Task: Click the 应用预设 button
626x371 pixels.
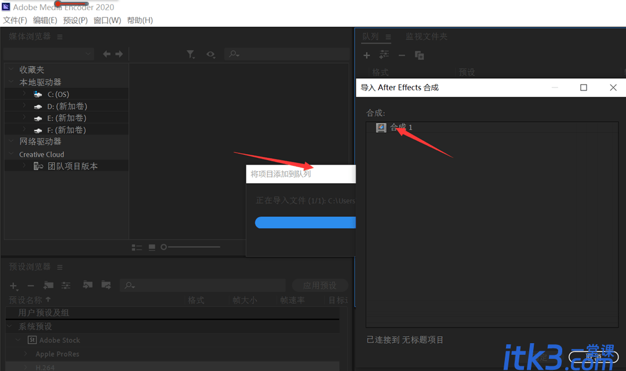Action: pos(320,286)
